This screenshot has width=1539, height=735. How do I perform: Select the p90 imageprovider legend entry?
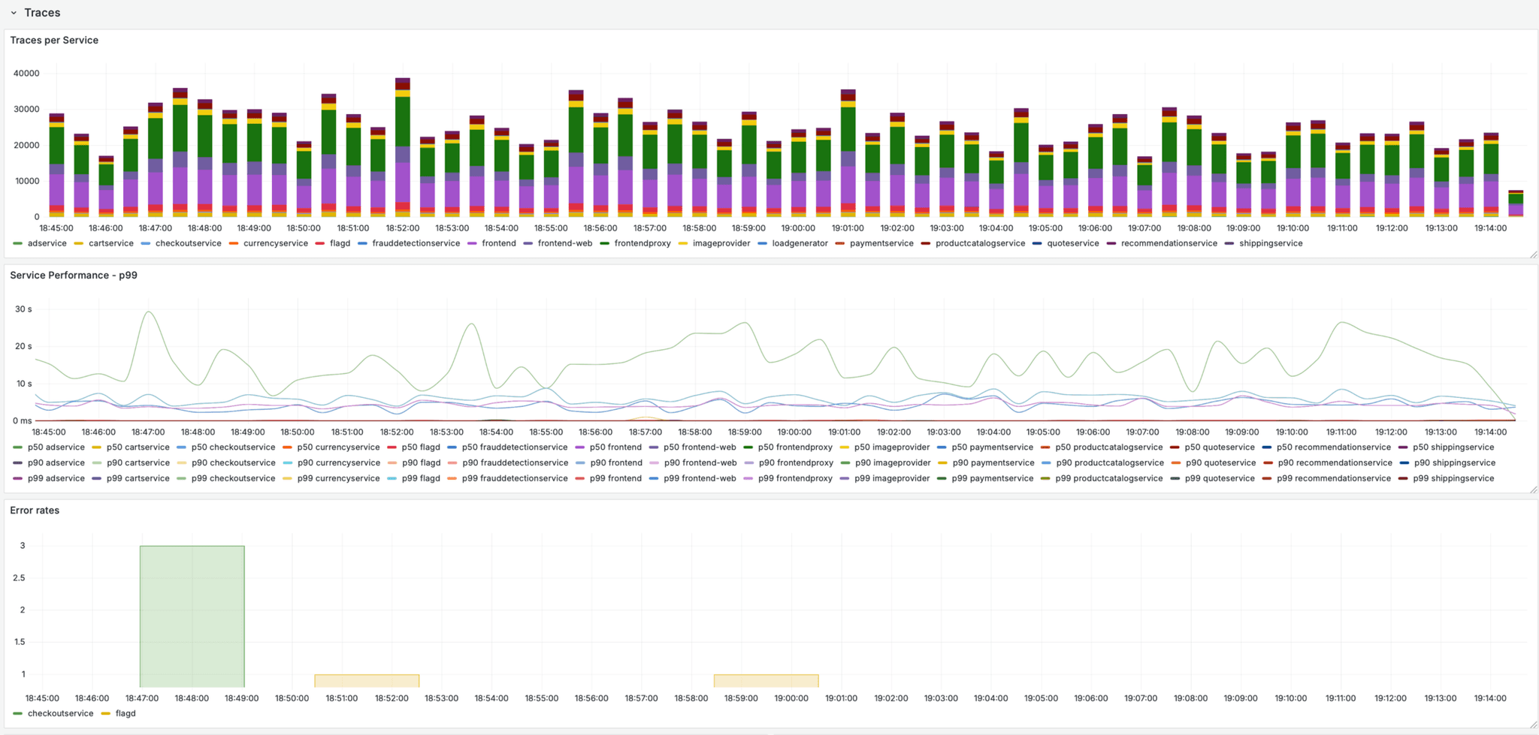893,462
